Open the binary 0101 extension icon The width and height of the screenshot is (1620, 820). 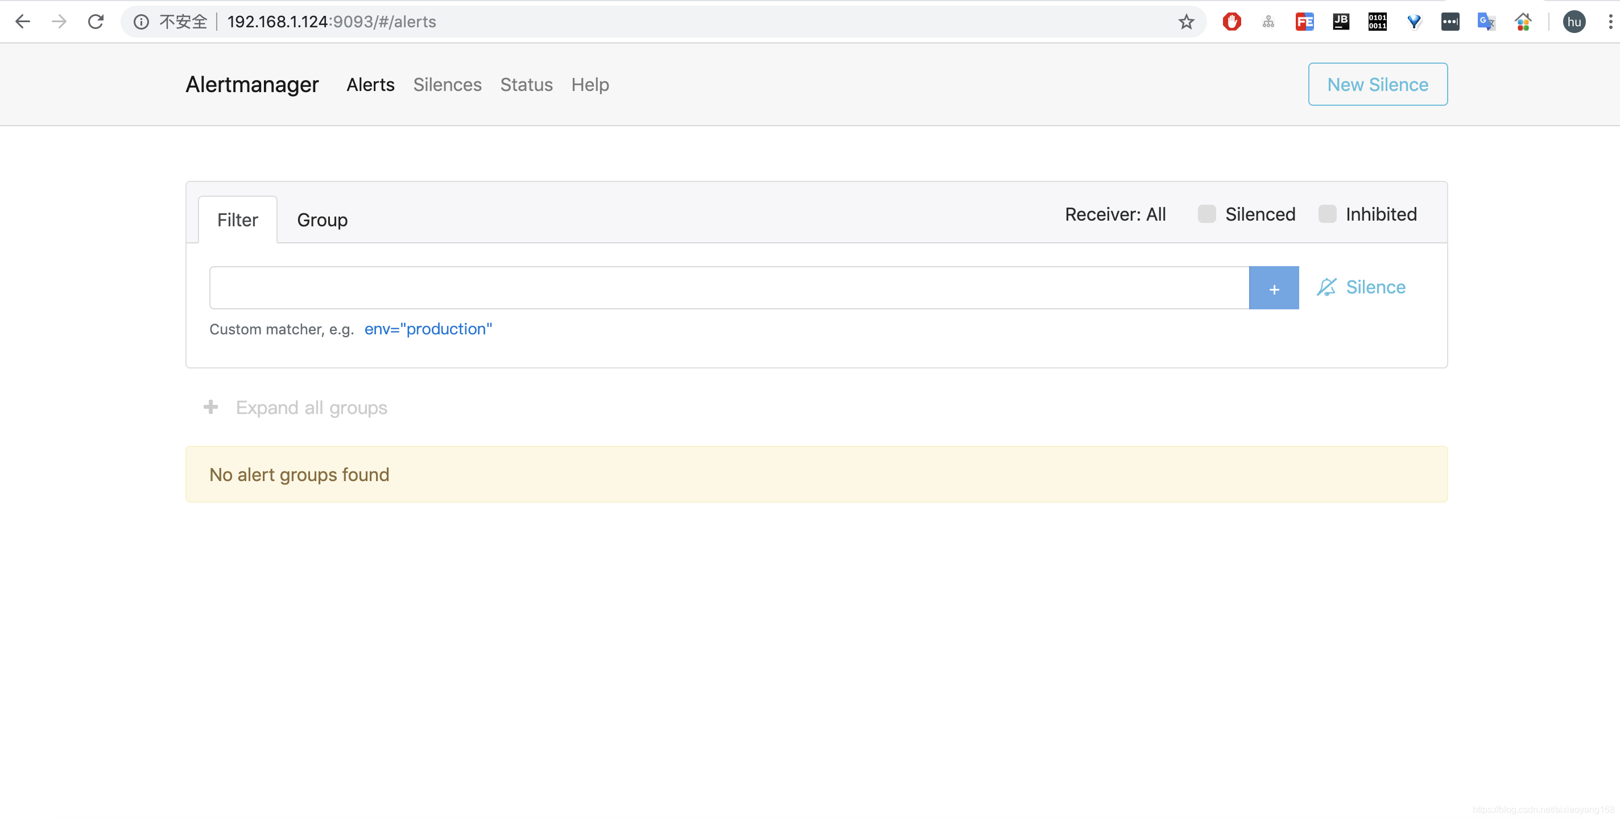(1377, 22)
